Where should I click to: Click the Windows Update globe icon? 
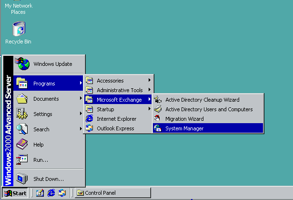pyautogui.click(x=22, y=63)
